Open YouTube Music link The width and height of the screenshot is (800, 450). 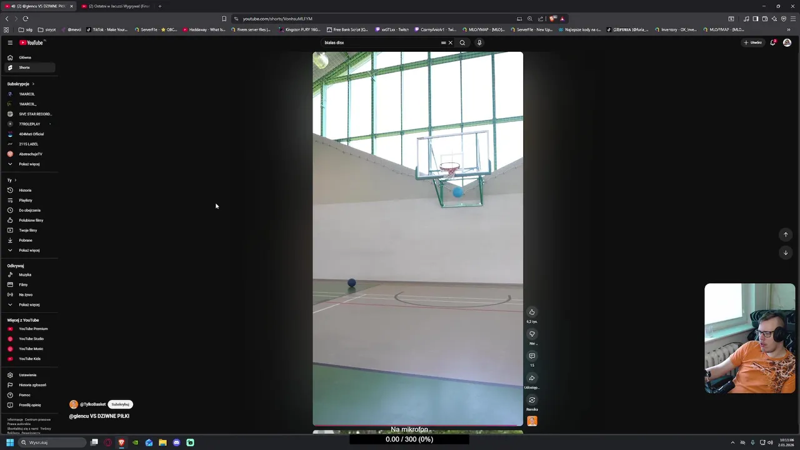tap(29, 349)
